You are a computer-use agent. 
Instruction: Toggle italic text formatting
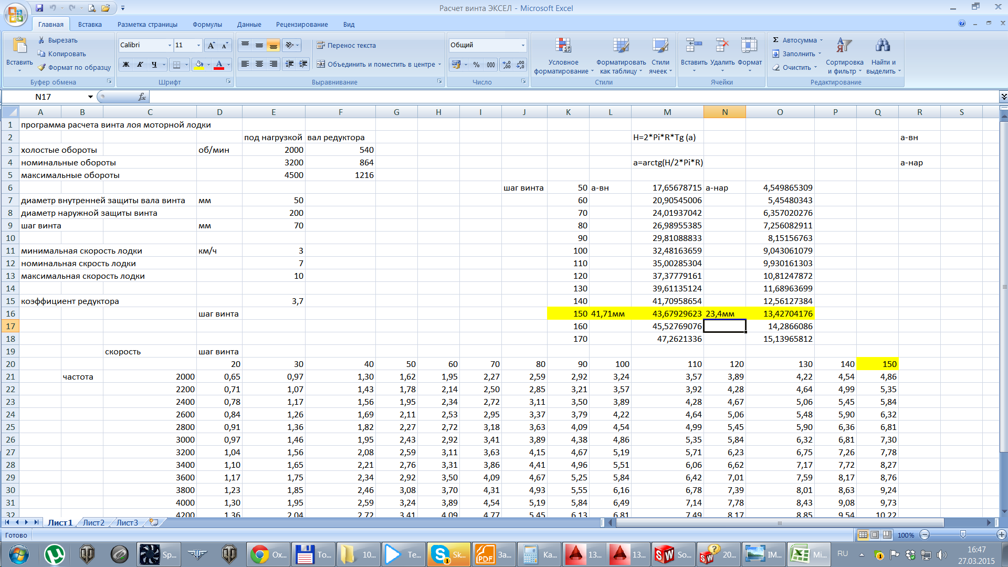pyautogui.click(x=140, y=64)
